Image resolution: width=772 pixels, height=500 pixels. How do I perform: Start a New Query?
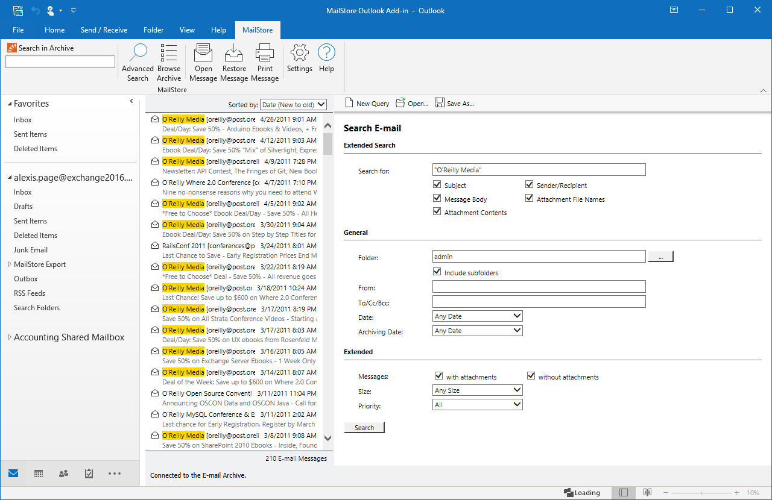[x=367, y=104]
